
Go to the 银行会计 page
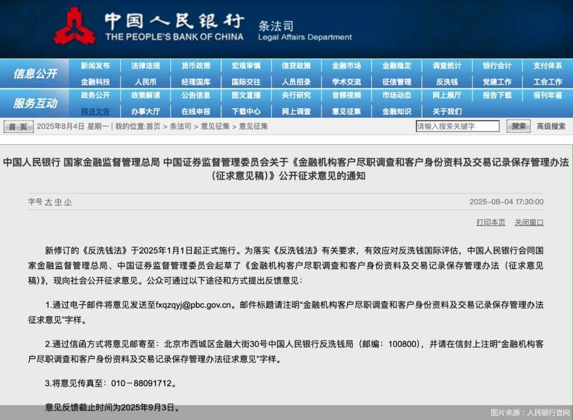(x=497, y=66)
